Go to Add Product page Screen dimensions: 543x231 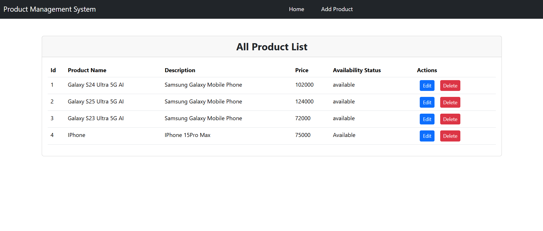[x=337, y=9]
